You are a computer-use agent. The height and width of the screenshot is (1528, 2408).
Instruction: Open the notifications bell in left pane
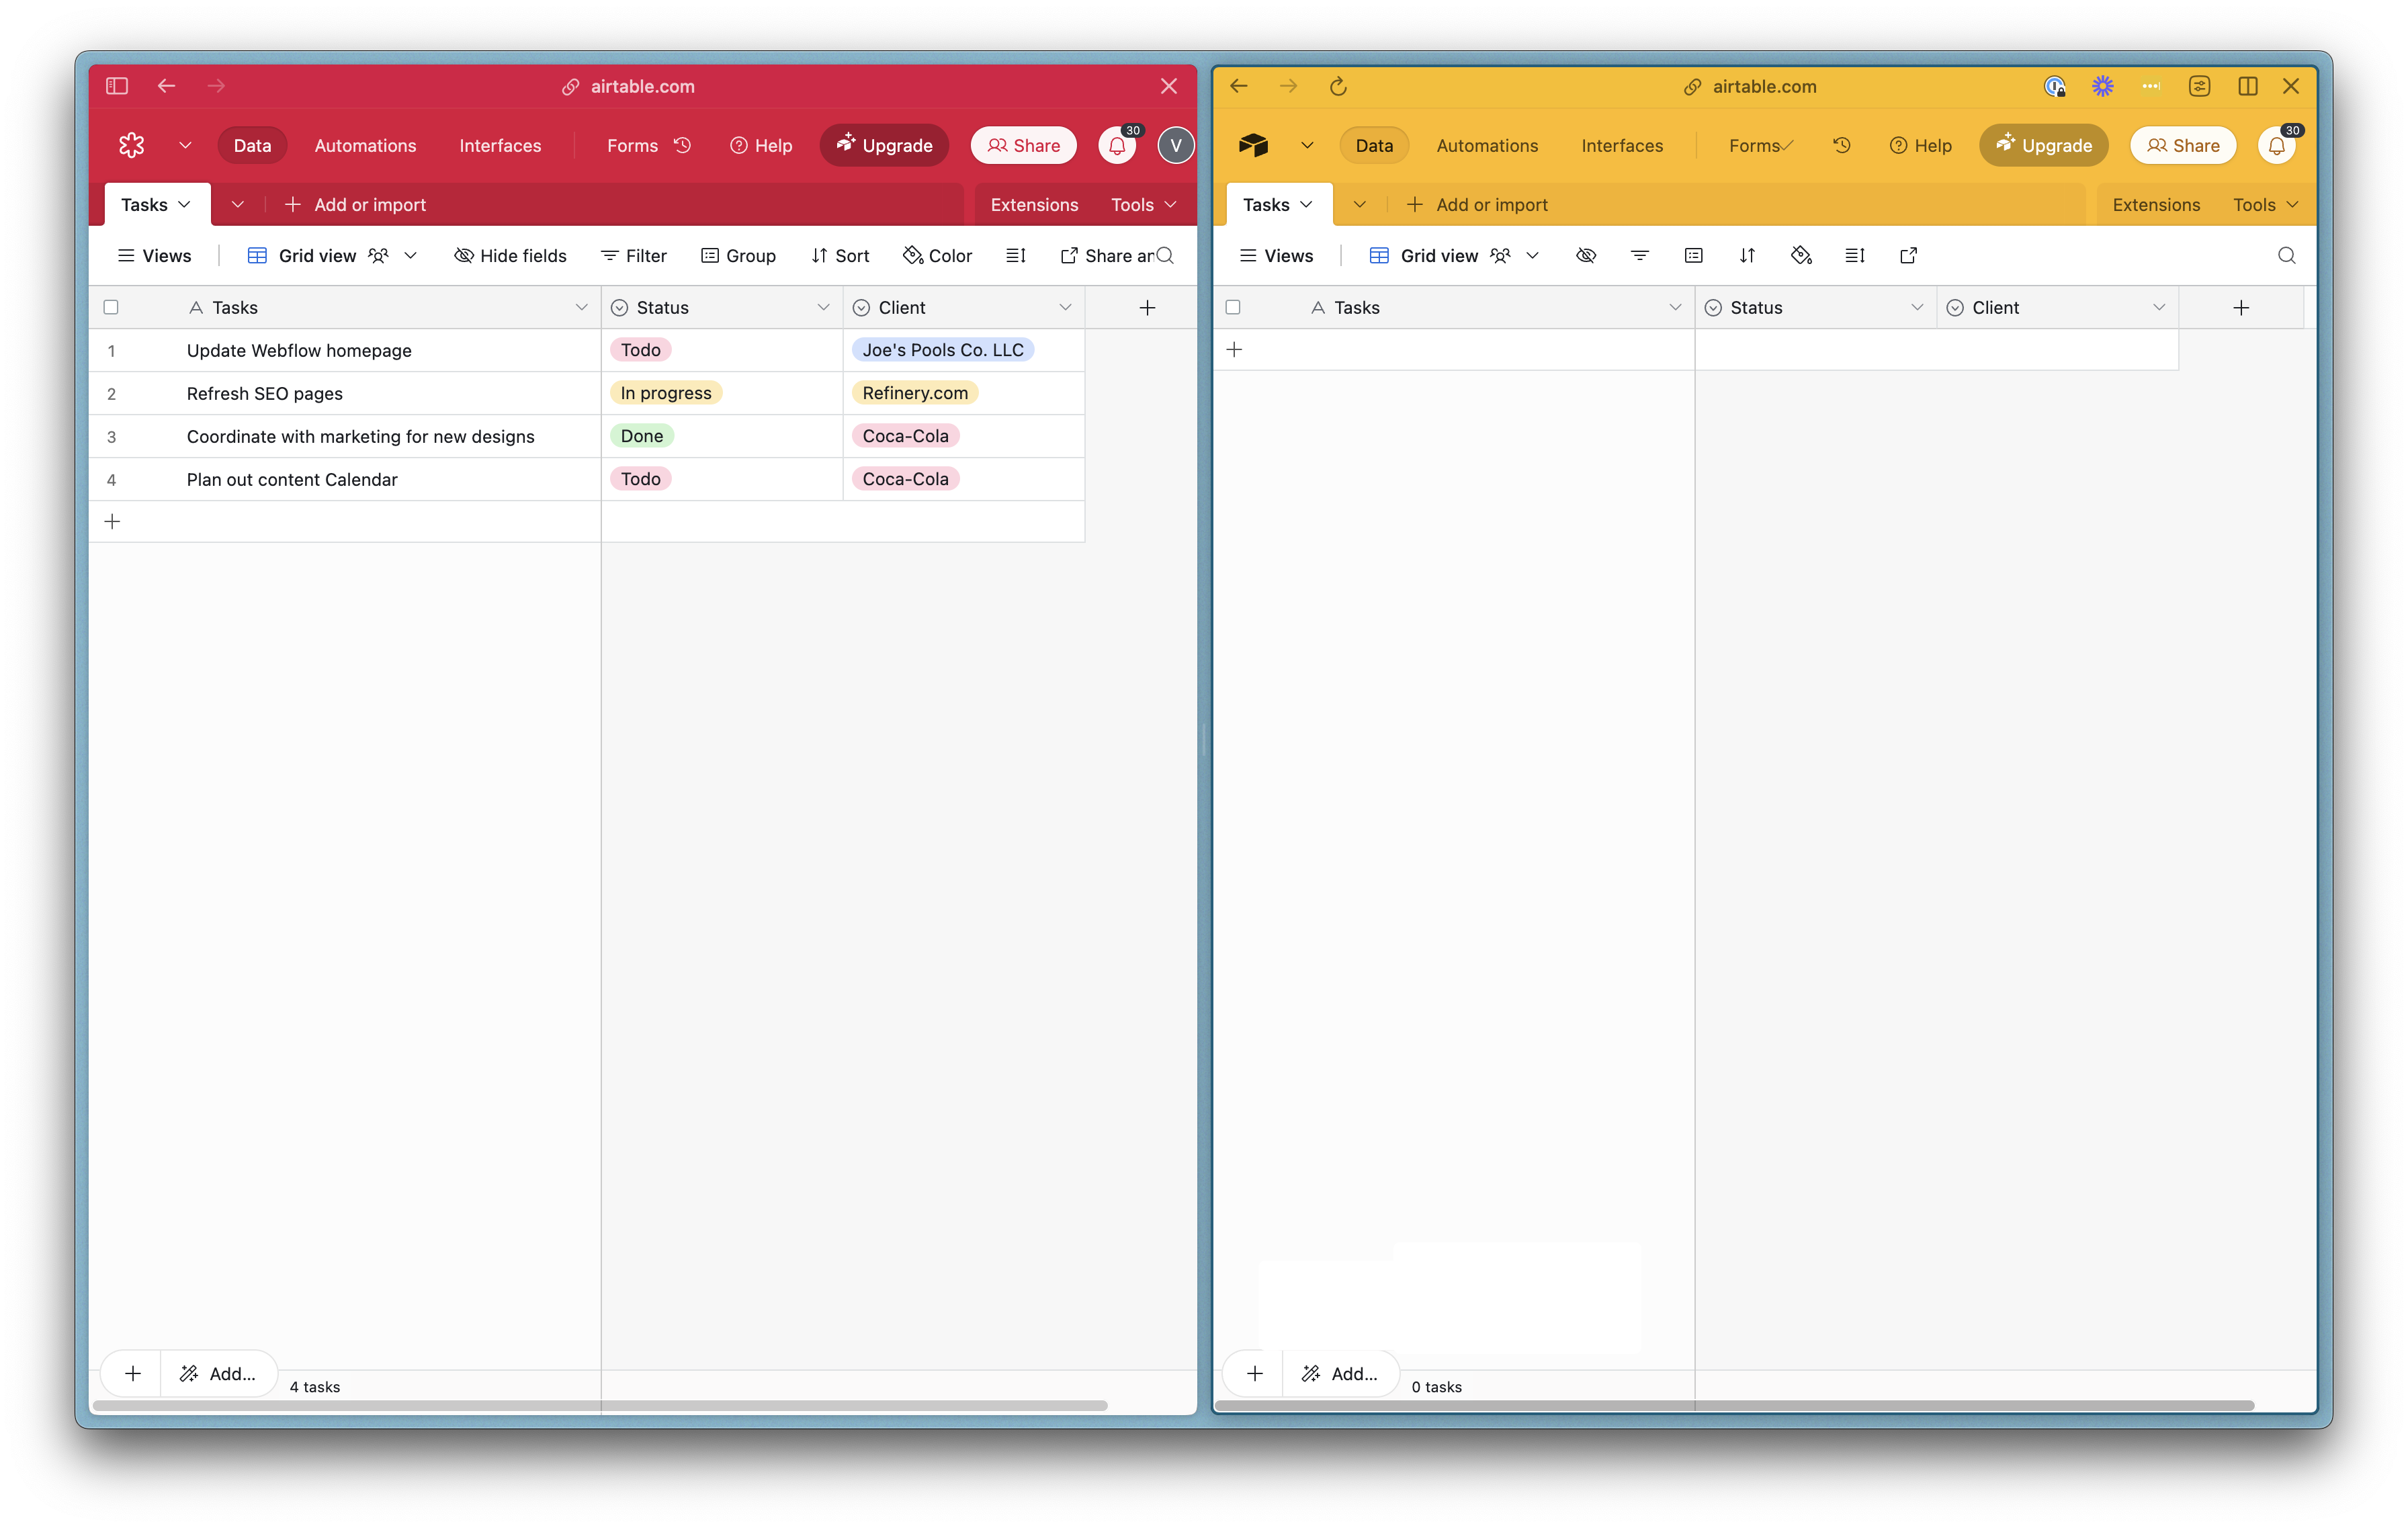[x=1117, y=146]
